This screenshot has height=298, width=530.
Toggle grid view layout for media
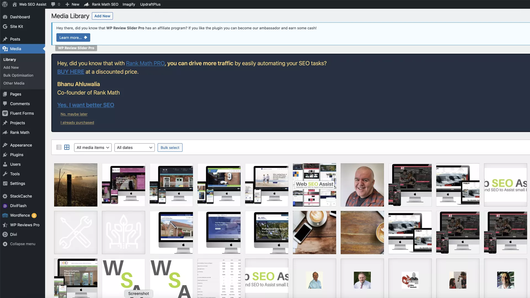pos(67,147)
